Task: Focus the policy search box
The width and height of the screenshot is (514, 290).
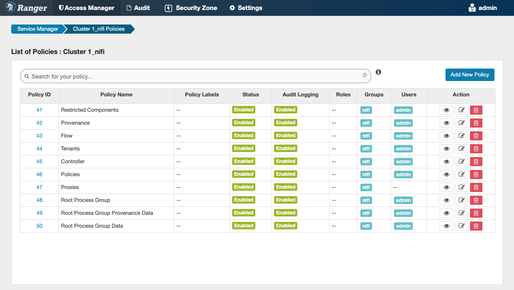Action: (x=195, y=76)
